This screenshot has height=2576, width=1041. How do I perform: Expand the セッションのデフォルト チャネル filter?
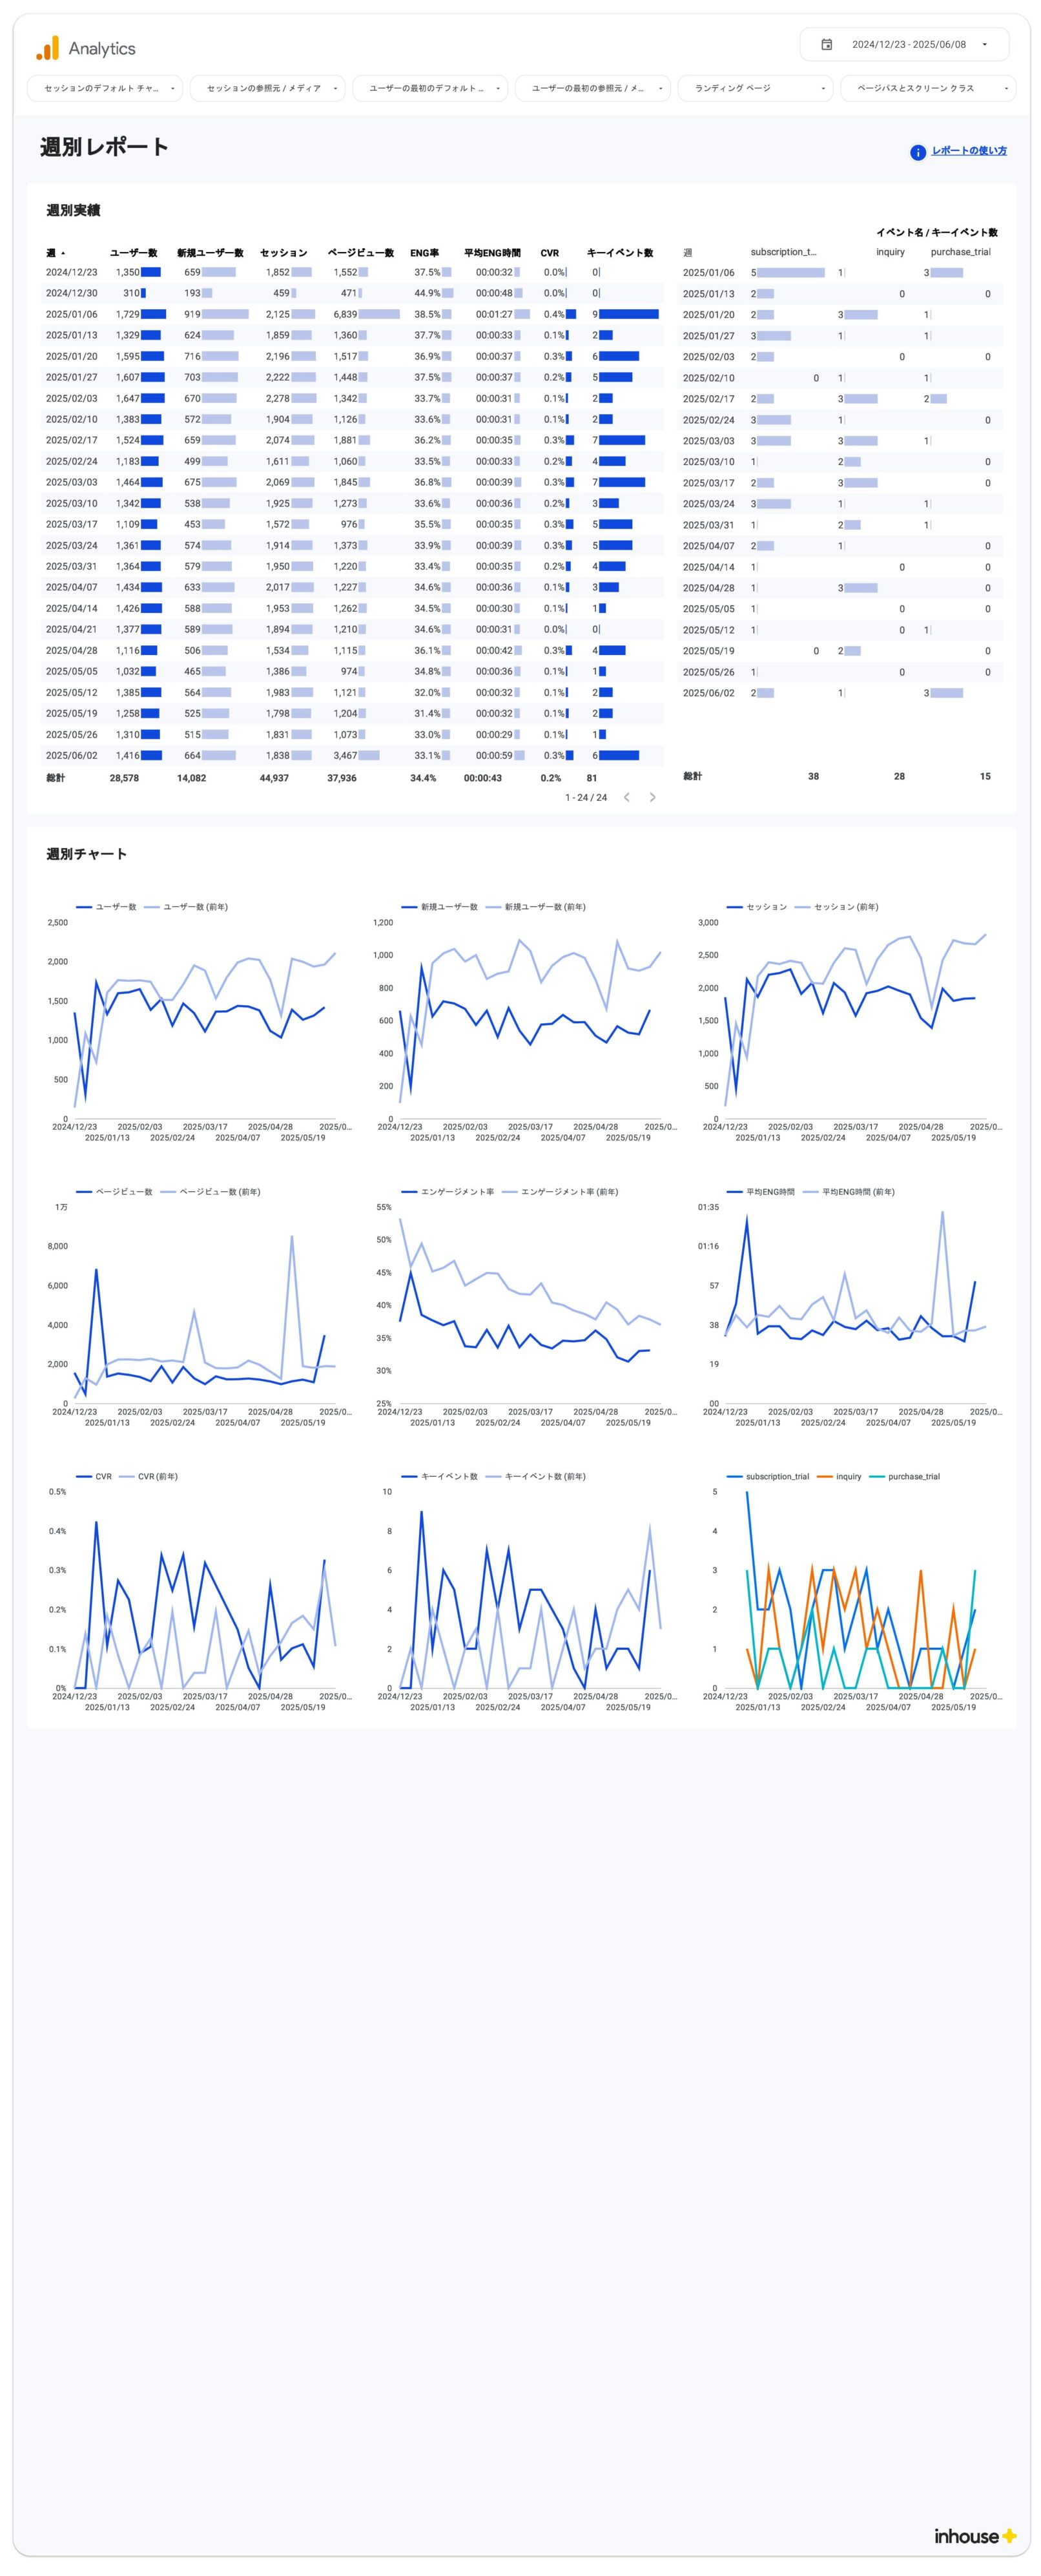[x=105, y=88]
